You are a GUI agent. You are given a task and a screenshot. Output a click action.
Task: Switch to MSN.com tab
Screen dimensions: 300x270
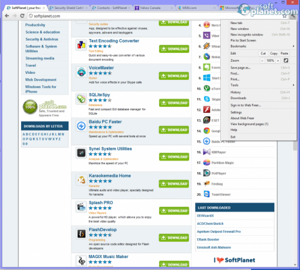[x=196, y=8]
